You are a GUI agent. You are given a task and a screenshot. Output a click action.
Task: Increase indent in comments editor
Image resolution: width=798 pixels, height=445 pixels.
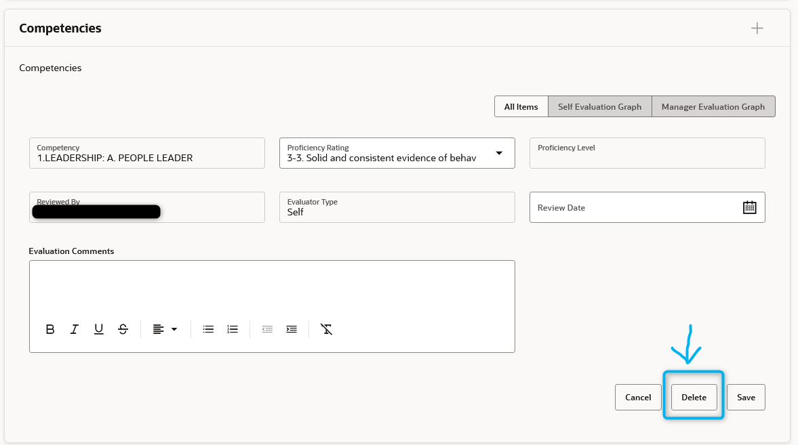(x=292, y=329)
